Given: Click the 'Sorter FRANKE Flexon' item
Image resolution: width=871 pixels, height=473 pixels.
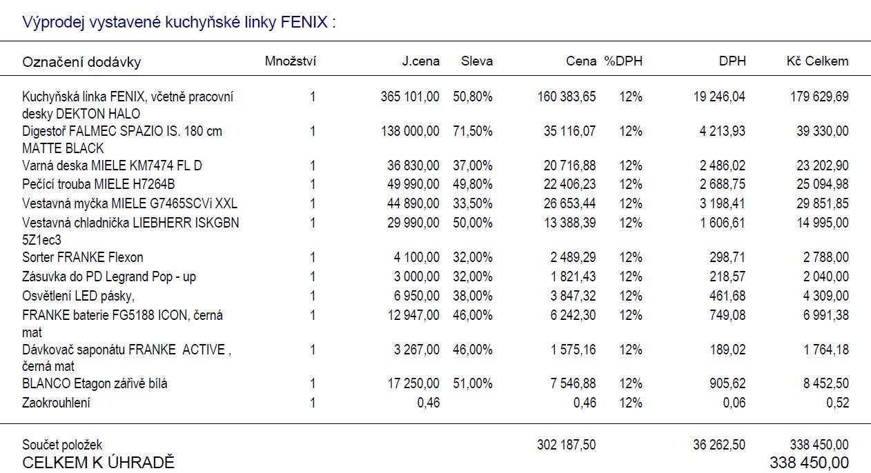Looking at the screenshot, I should [x=83, y=257].
